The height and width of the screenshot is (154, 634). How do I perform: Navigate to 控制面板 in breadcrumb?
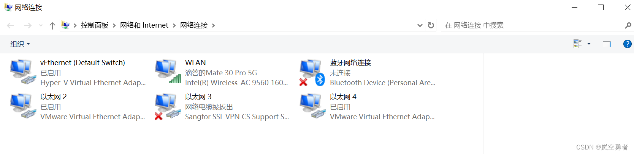click(95, 25)
